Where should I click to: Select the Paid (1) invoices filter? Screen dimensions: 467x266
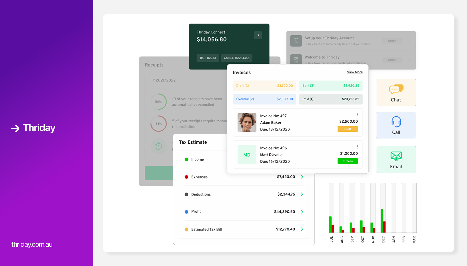(331, 99)
